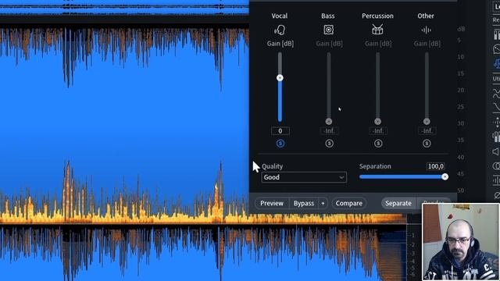This screenshot has height=281, width=500.
Task: Click the Bass -Inf gain value field
Action: tap(329, 131)
